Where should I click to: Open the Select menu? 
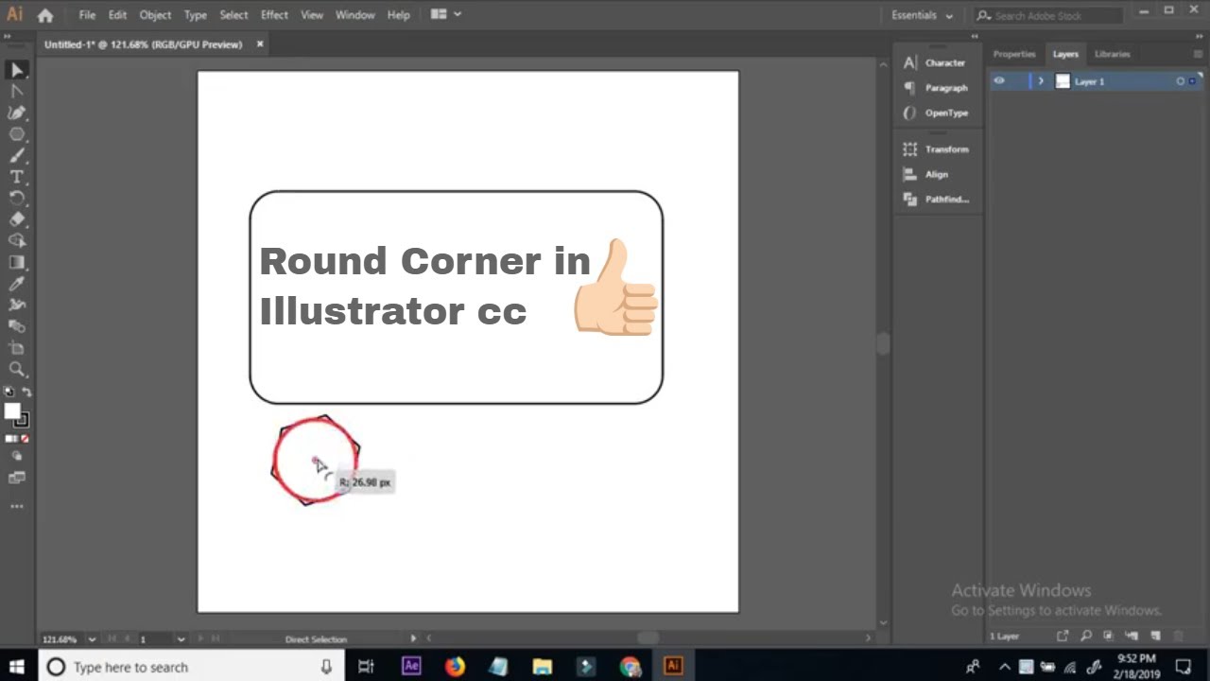point(233,15)
